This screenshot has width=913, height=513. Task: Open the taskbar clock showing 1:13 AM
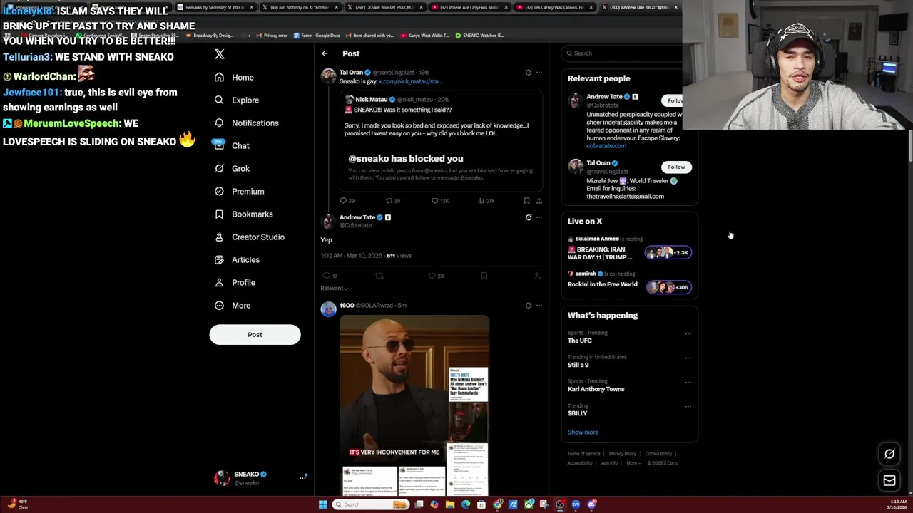tap(897, 504)
